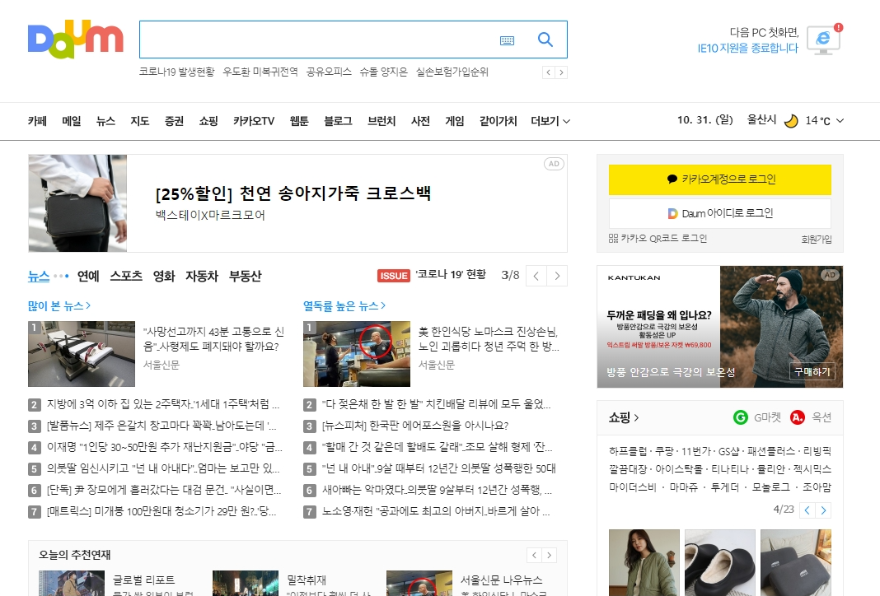
Task: Switch to the 스포츠 news tab
Action: click(126, 276)
